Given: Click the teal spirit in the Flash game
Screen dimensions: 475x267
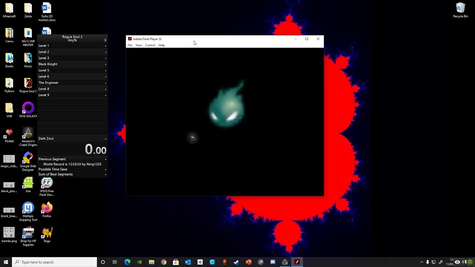Looking at the screenshot, I should coord(227,105).
